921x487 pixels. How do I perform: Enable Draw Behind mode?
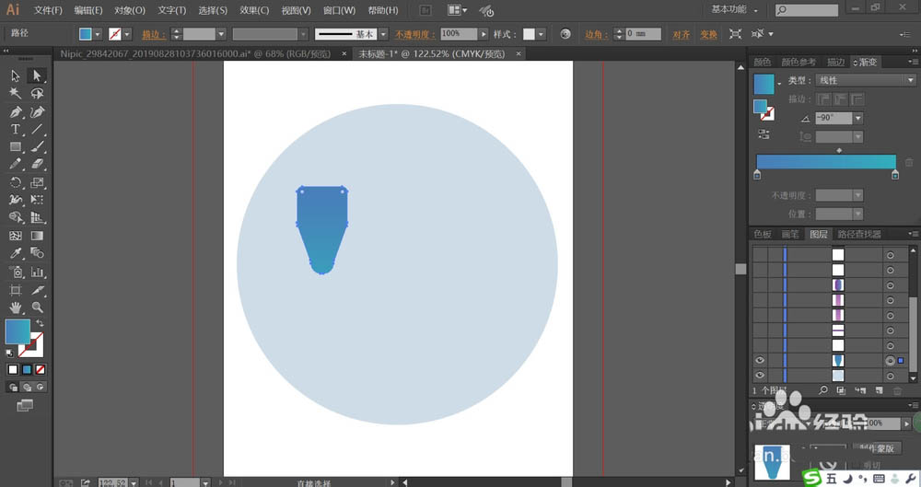(27, 388)
